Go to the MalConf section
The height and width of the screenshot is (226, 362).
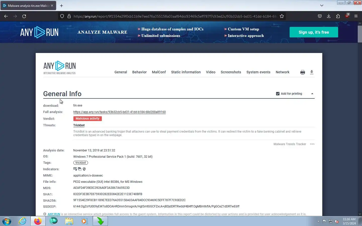point(159,72)
